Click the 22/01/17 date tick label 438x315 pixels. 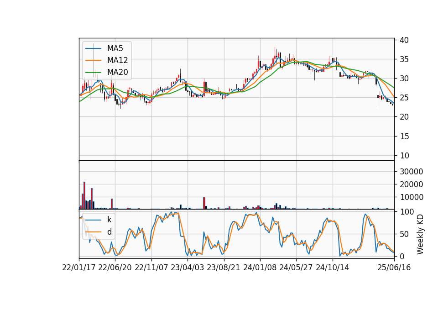pyautogui.click(x=79, y=268)
